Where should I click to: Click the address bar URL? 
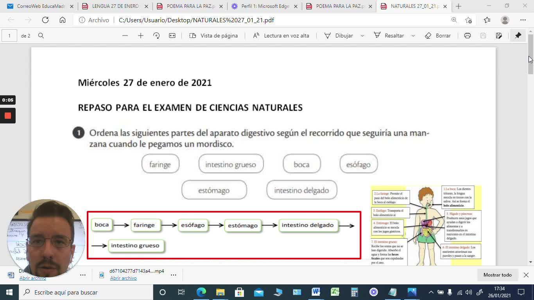coord(196,20)
